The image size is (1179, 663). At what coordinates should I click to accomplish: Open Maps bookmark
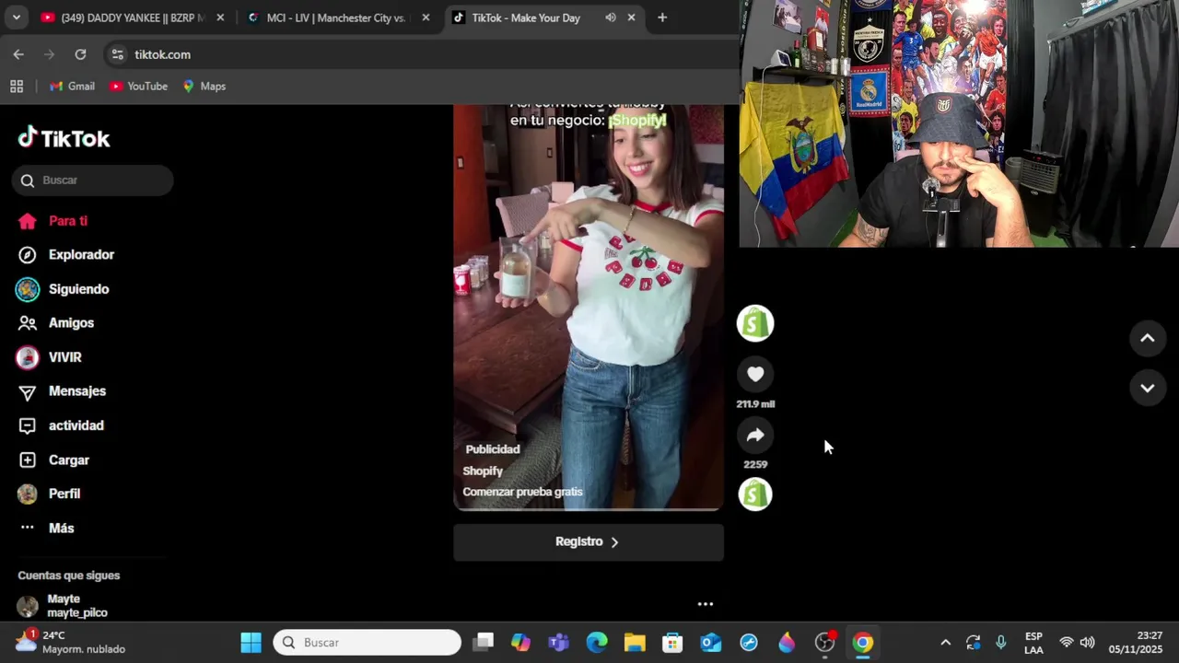(204, 87)
